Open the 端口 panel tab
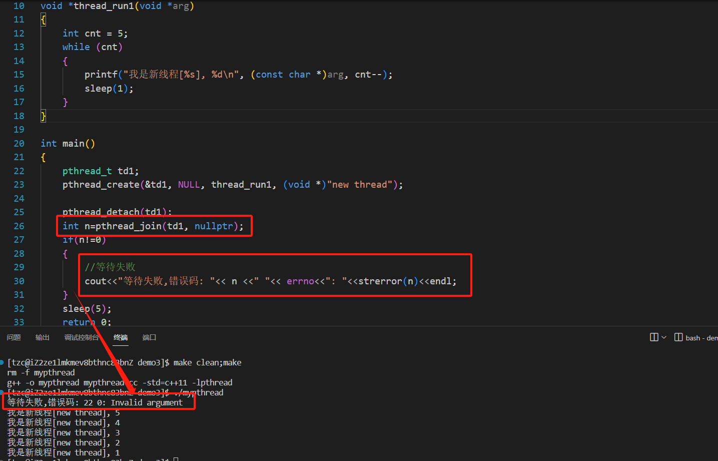 point(149,337)
